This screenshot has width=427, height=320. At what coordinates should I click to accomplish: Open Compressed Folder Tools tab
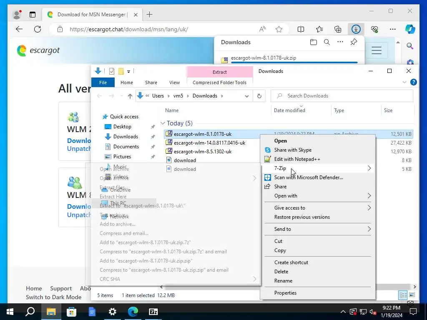[x=219, y=82]
